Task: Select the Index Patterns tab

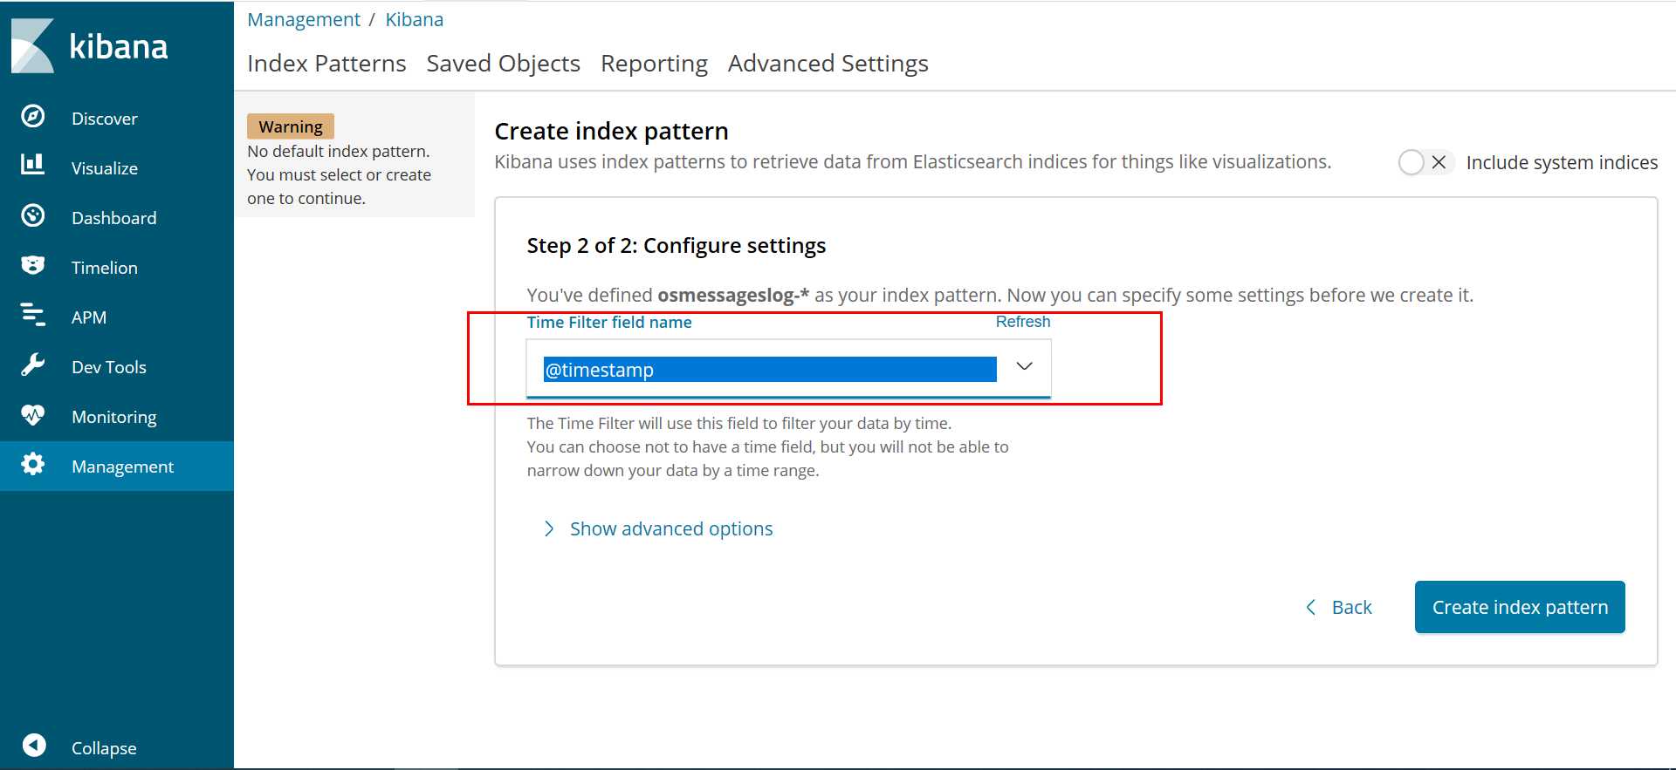Action: pos(326,63)
